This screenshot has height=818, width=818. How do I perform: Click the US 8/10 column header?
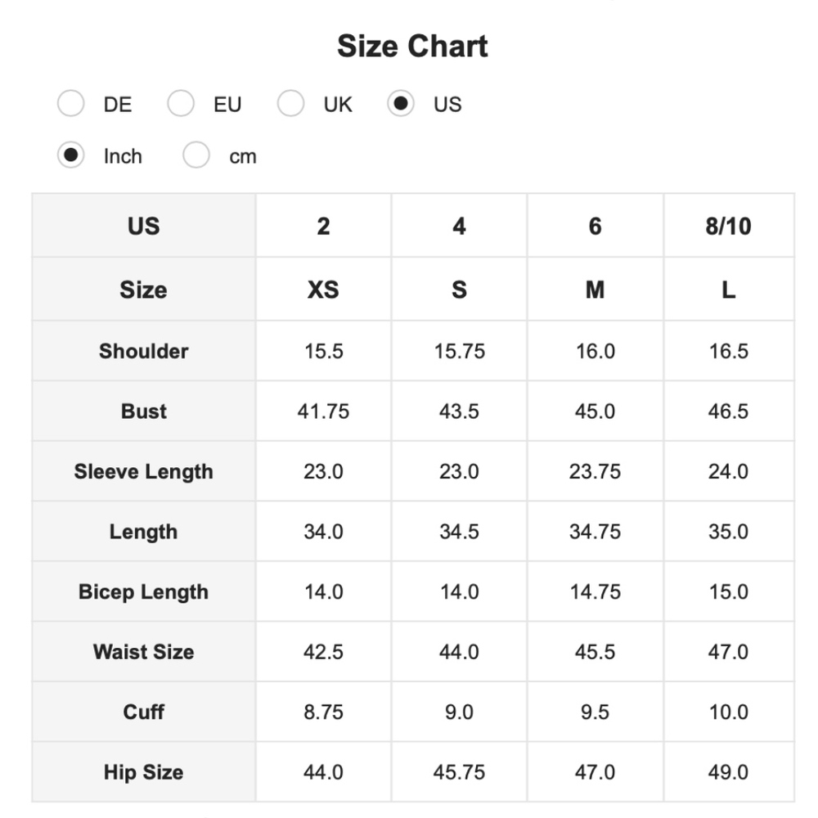coord(728,226)
